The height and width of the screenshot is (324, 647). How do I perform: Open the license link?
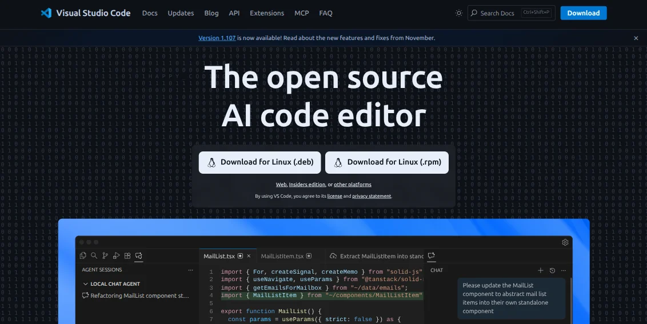click(334, 197)
